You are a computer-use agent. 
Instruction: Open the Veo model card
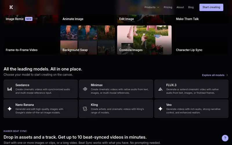pyautogui.click(x=191, y=108)
